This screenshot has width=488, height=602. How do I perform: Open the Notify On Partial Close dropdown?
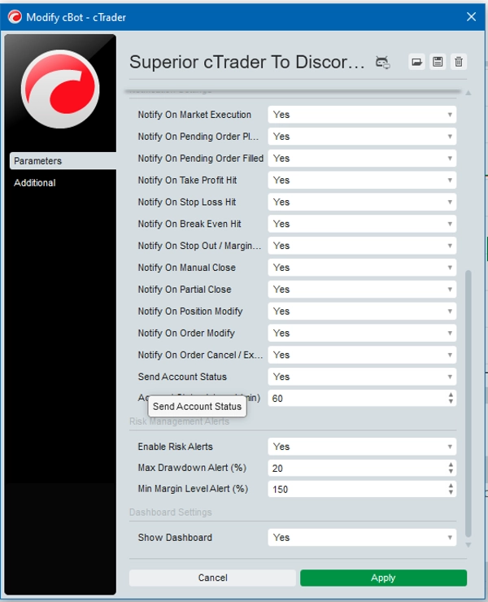tap(362, 290)
